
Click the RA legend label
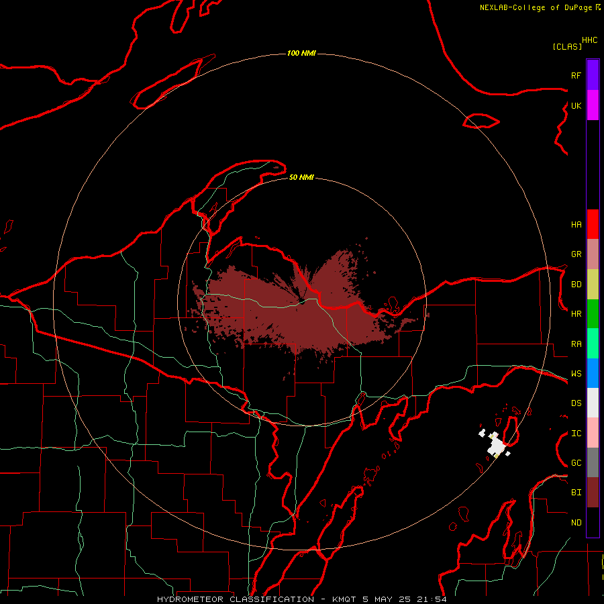[576, 344]
